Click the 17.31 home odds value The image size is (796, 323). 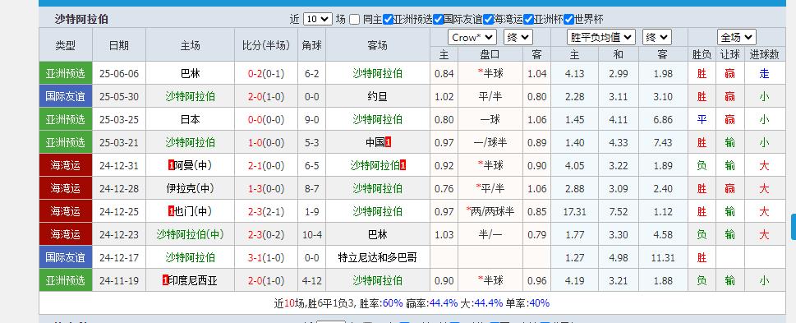pos(574,211)
